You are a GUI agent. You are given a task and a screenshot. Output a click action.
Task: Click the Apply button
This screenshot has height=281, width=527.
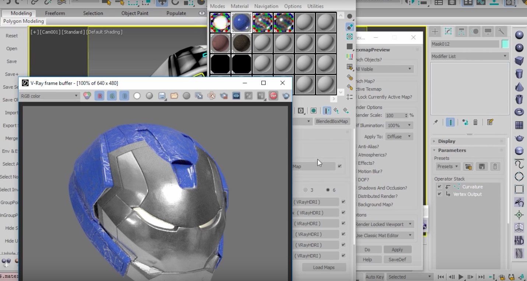click(x=397, y=249)
